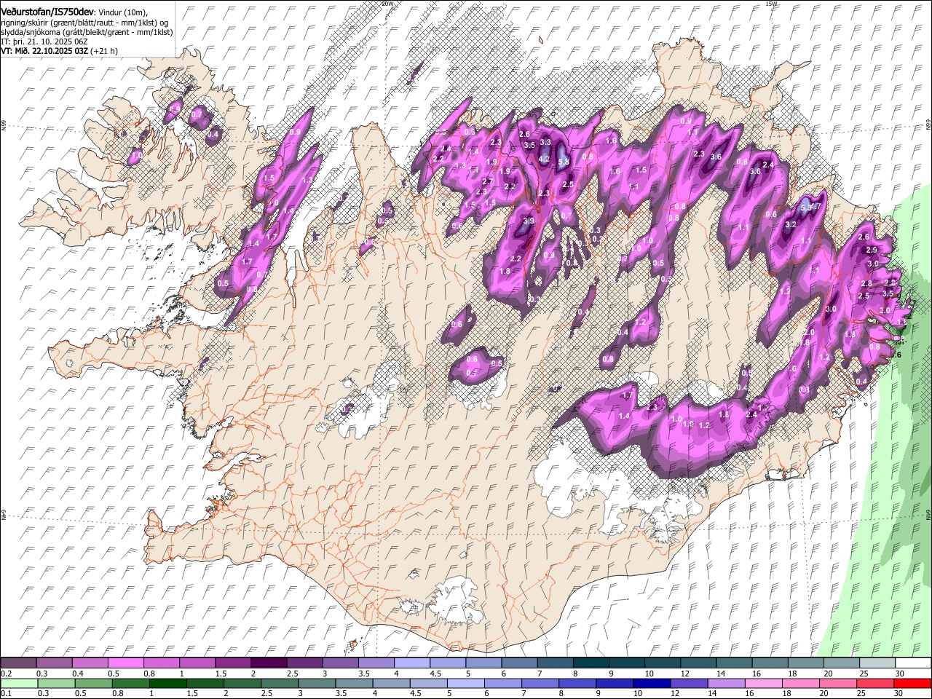Click the lilac swatch labeled 14, lower row
The height and width of the screenshot is (699, 932).
726,683
